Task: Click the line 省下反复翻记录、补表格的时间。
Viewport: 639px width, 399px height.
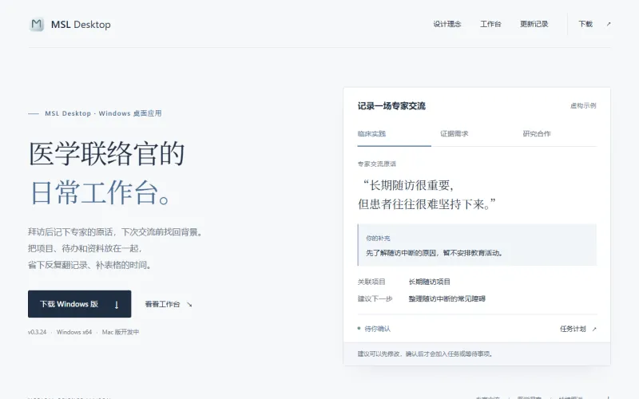Action: pos(90,265)
